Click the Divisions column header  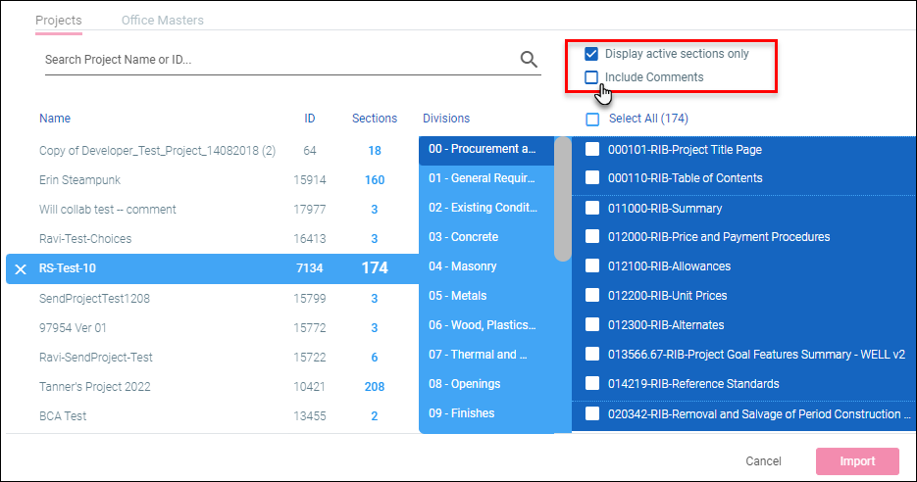pyautogui.click(x=446, y=118)
